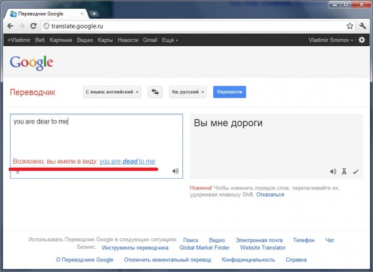Open the Google settings gear
373x272 pixels.
(361, 40)
